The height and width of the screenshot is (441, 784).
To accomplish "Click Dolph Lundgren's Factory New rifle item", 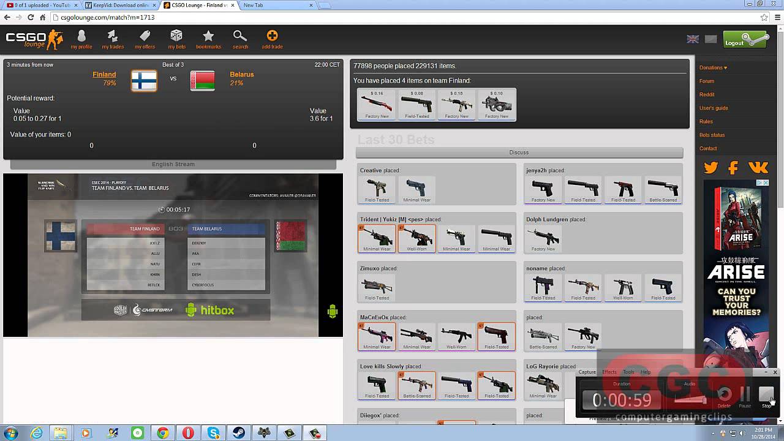I will coord(543,238).
